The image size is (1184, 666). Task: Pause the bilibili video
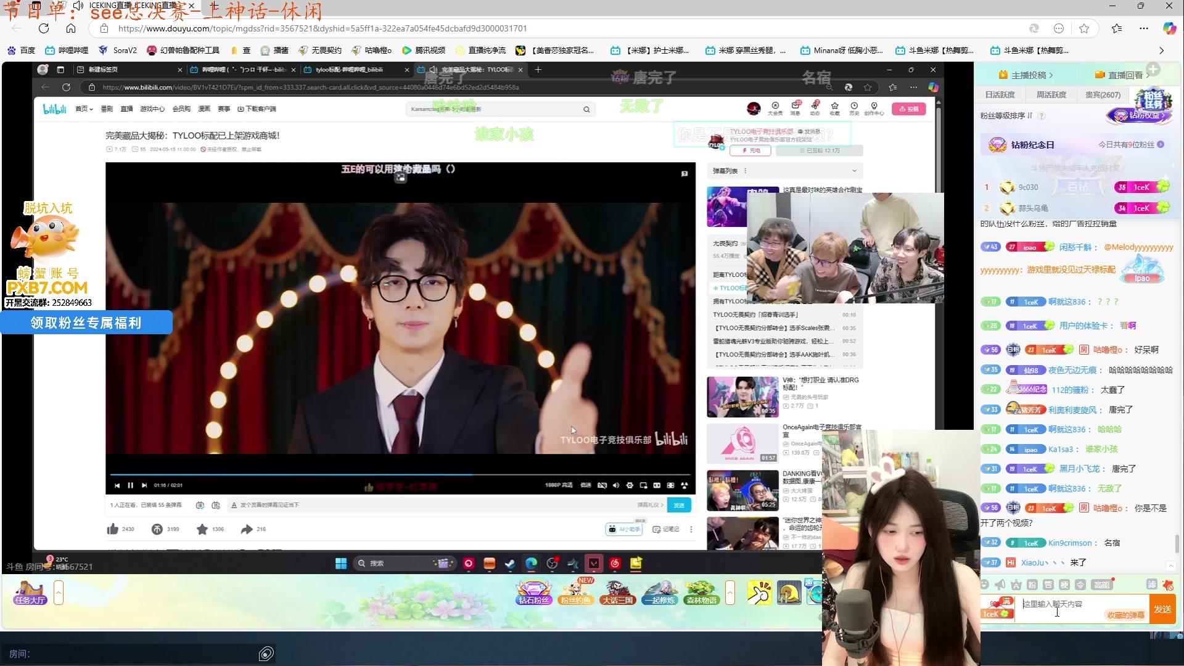[x=131, y=485]
